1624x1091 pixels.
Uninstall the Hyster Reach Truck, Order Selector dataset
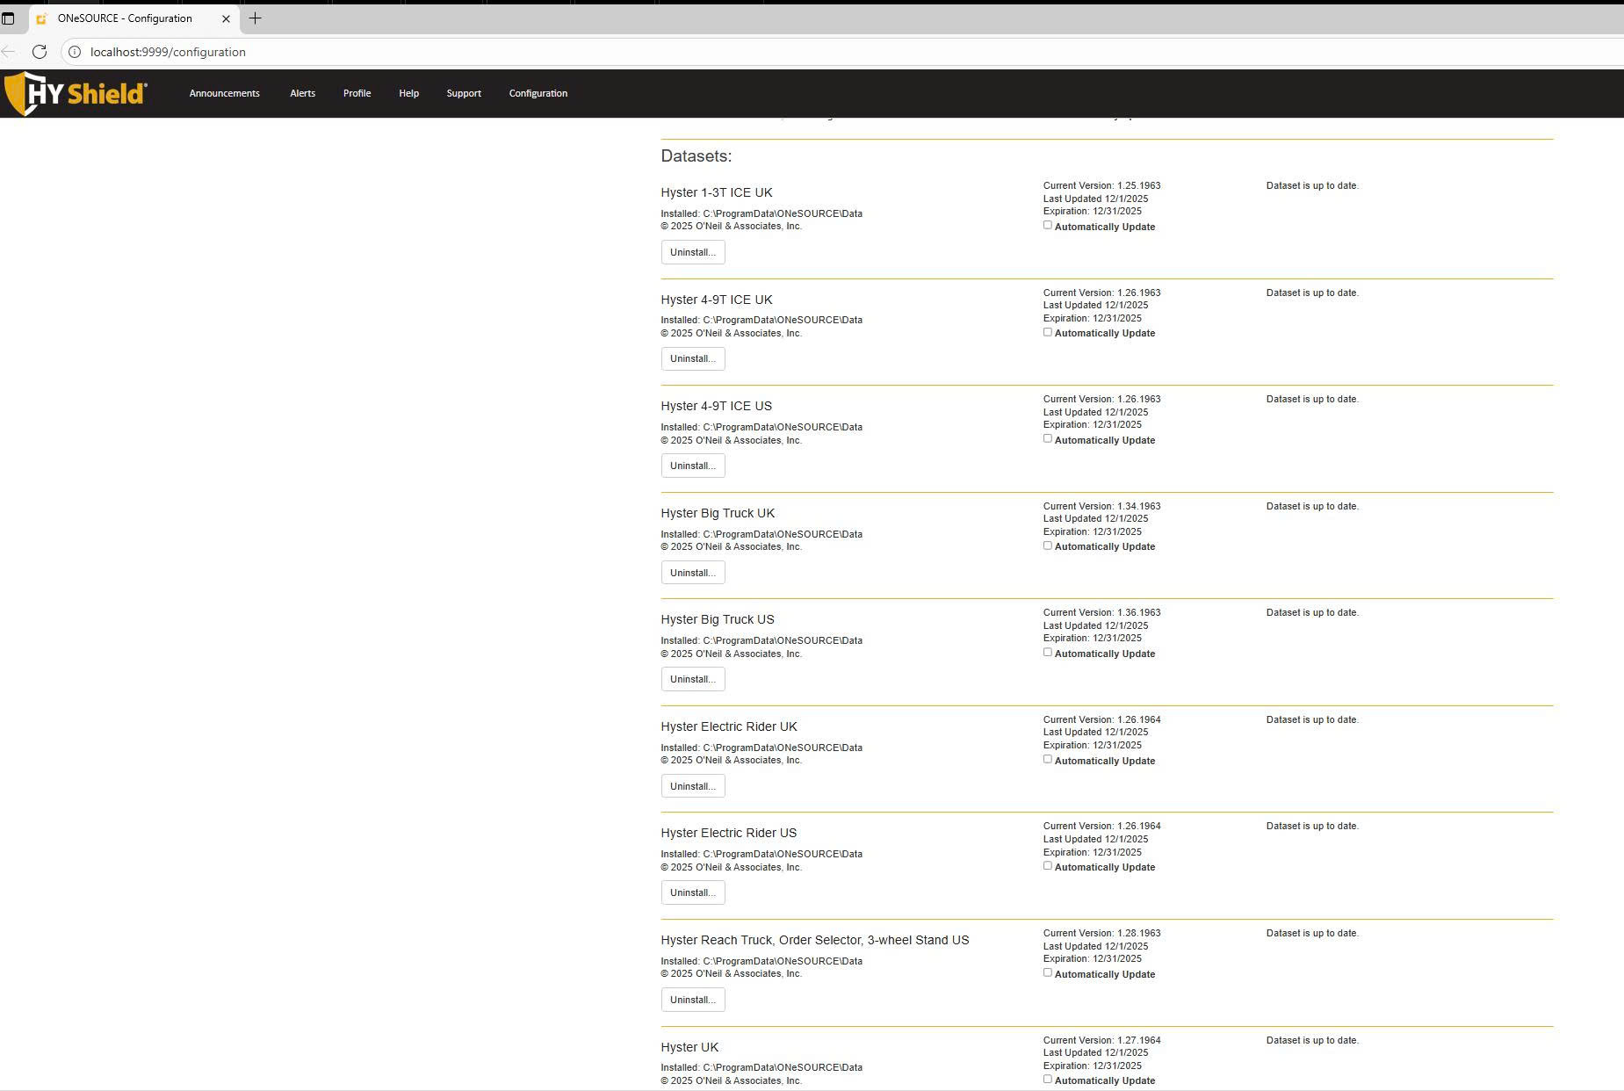click(693, 1000)
